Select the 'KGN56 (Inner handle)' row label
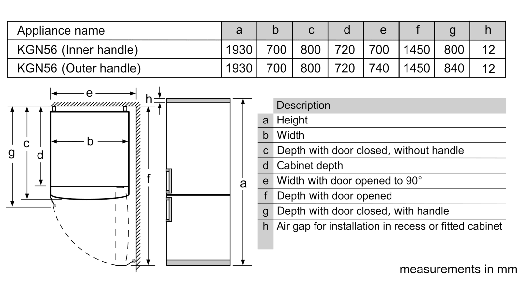522x294 pixels. (78, 50)
